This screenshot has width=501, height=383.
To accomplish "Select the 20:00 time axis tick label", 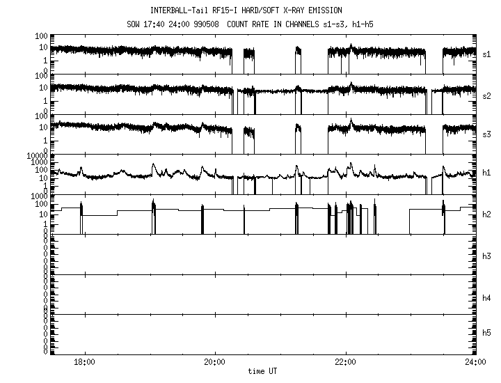I will tap(214, 362).
